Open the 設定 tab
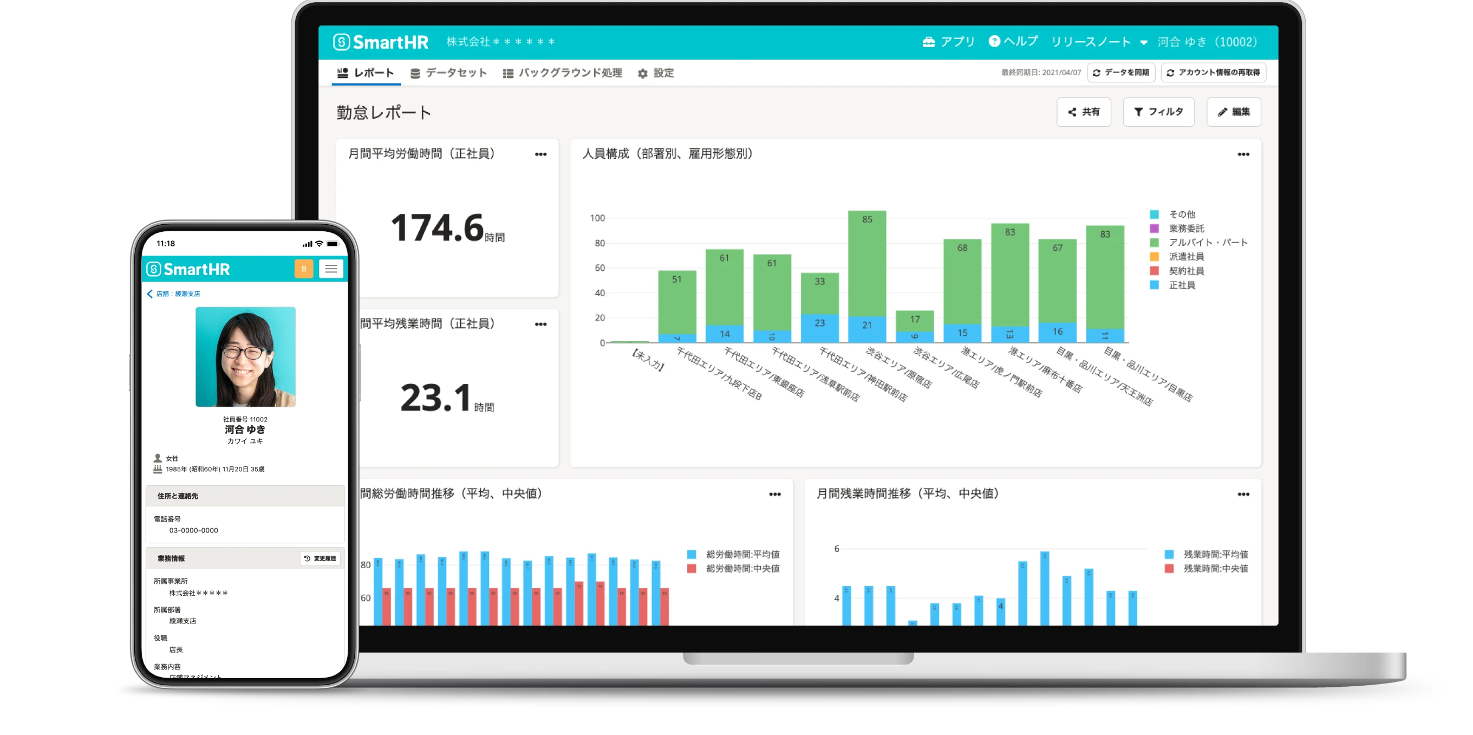The image size is (1473, 735). coord(655,73)
